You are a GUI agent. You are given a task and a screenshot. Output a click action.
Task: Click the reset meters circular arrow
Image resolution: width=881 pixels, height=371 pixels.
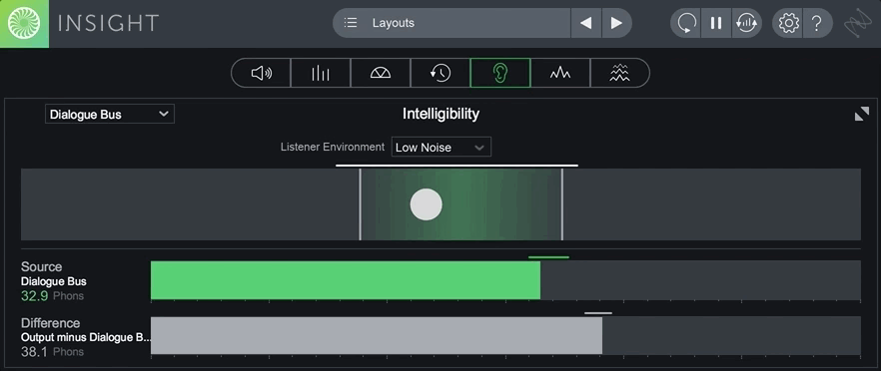coord(686,23)
